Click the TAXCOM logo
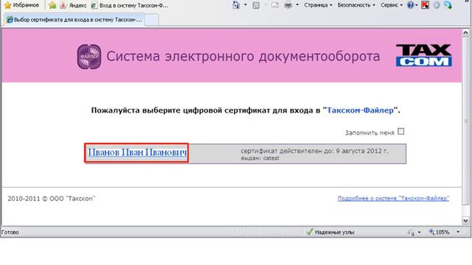The image size is (472, 265). coord(424,55)
